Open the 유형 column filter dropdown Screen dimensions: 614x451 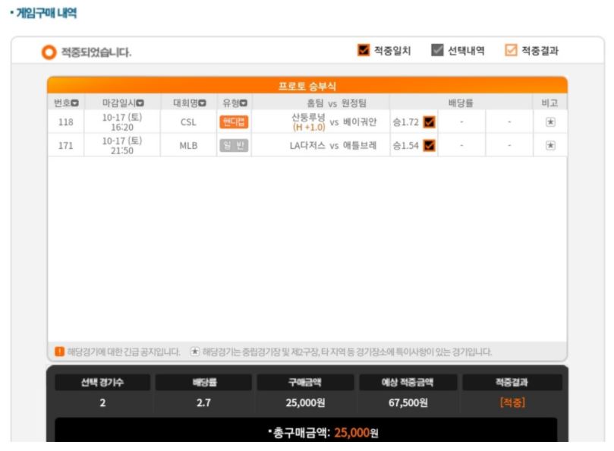pyautogui.click(x=243, y=103)
